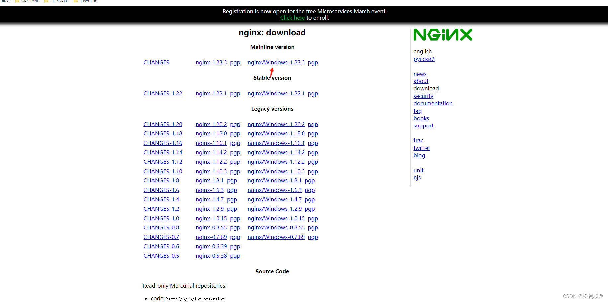Open the mainline CHANGES link

pos(156,62)
